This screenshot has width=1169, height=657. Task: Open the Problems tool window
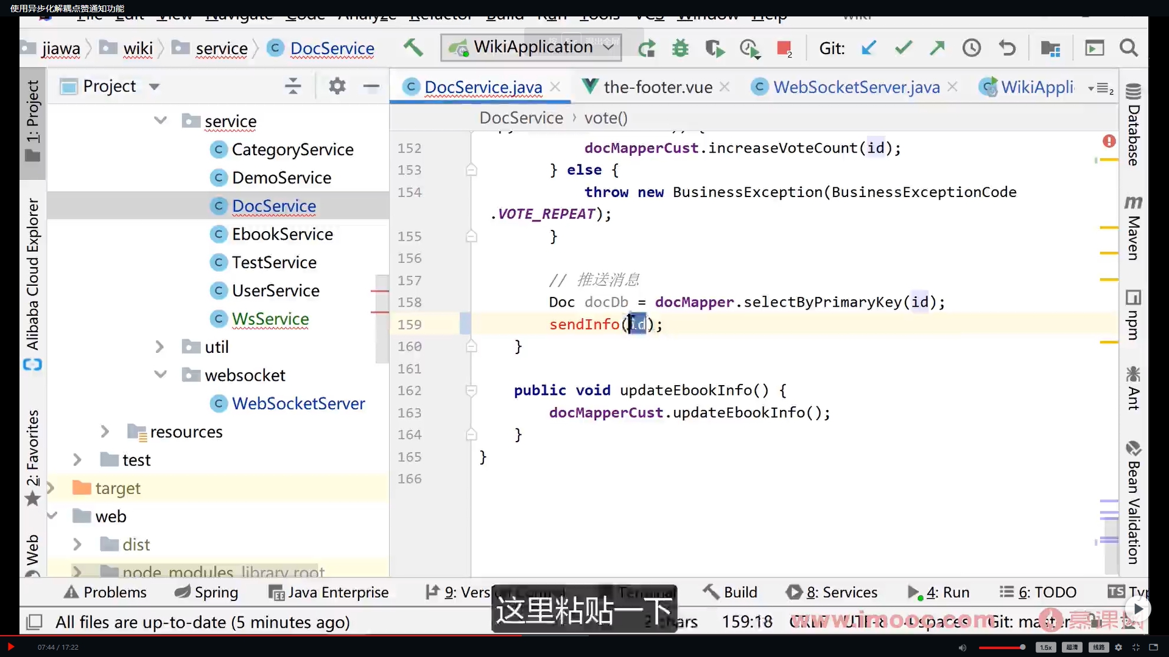coord(106,592)
